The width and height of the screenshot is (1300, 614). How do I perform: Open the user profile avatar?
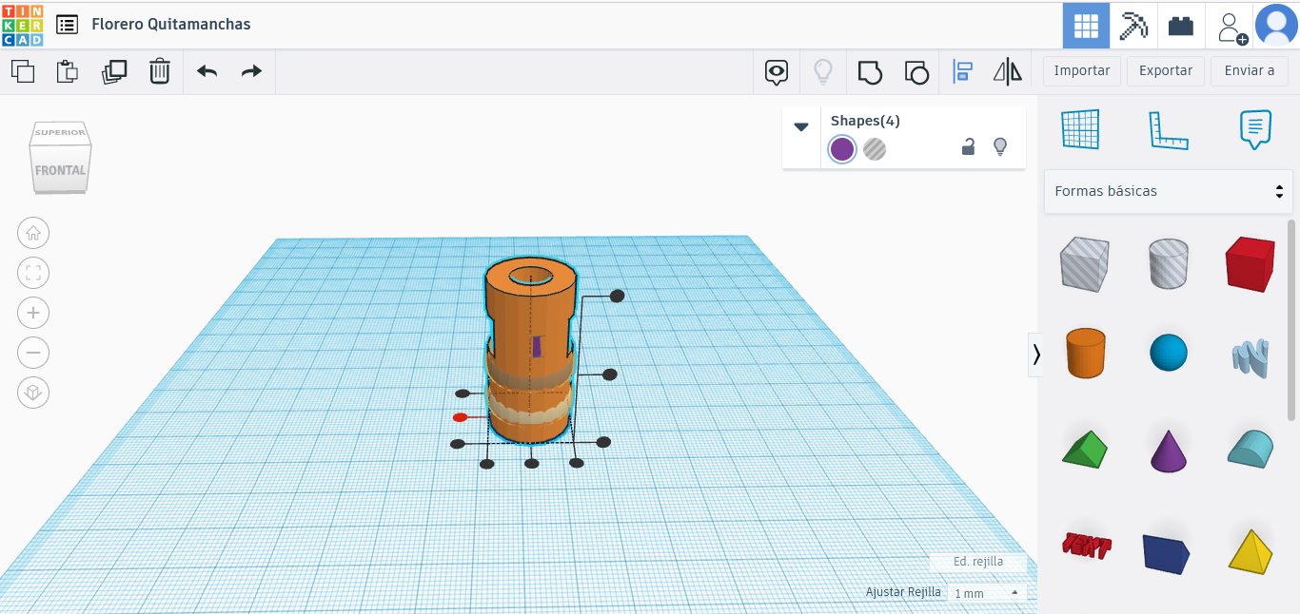point(1276,26)
